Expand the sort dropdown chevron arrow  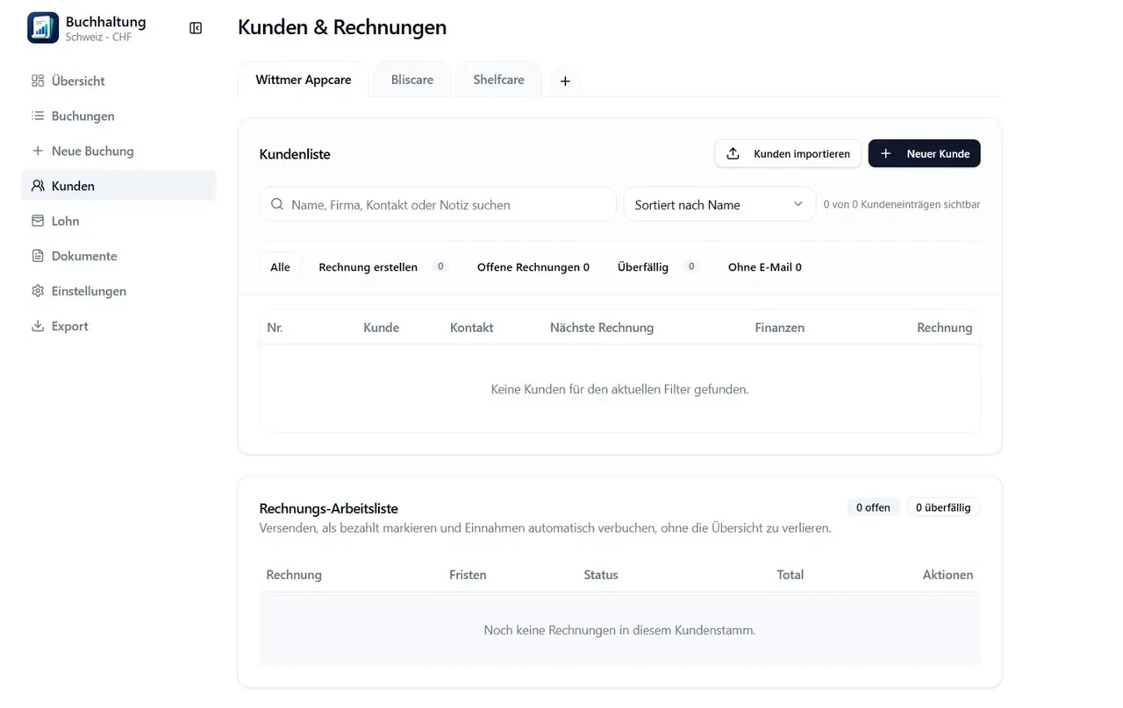[x=798, y=204]
